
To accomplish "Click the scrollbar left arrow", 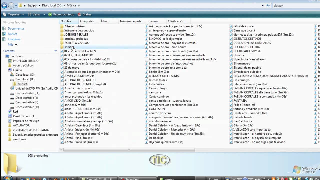I will 61,150.
